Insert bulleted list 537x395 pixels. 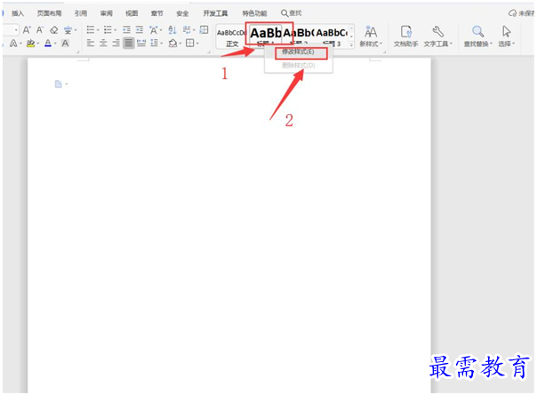tap(91, 30)
